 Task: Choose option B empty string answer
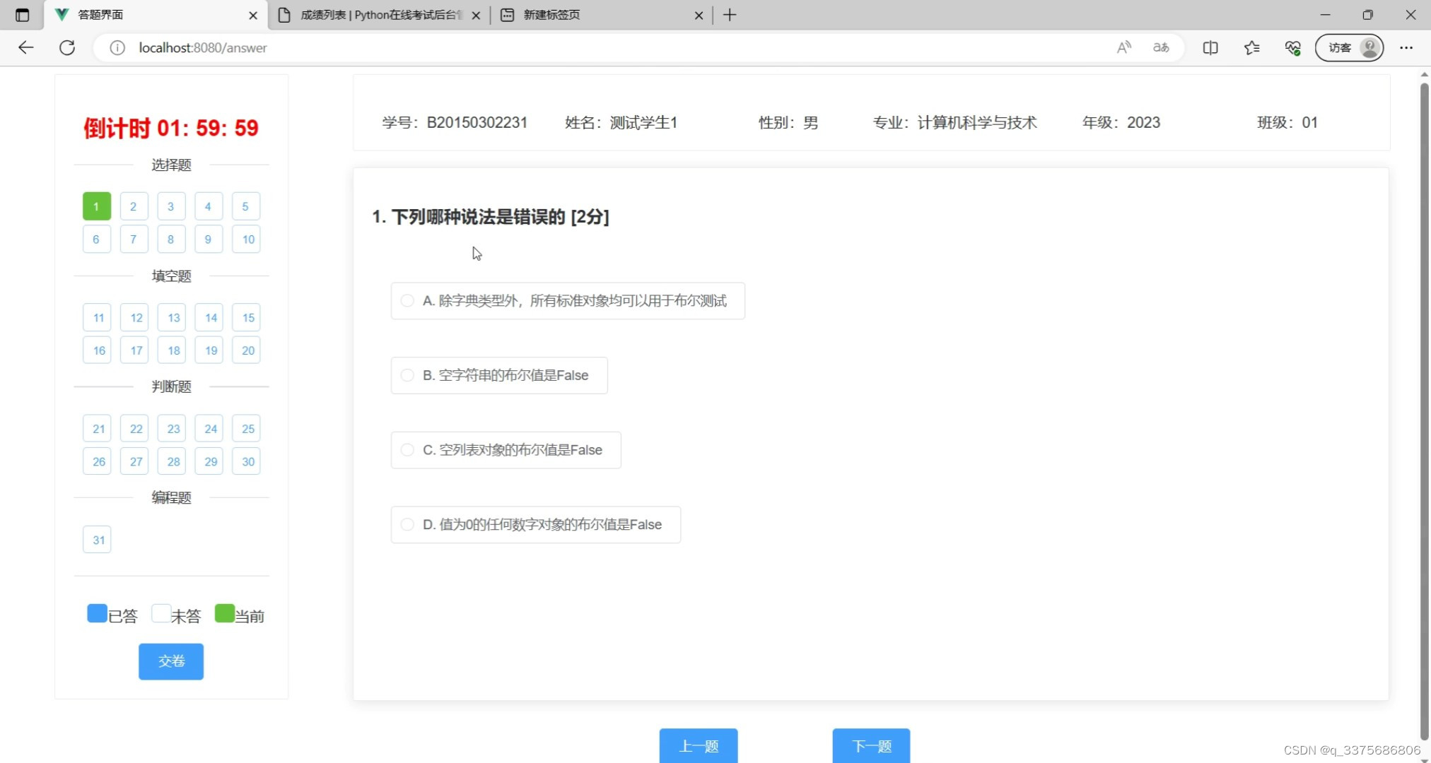click(x=407, y=375)
